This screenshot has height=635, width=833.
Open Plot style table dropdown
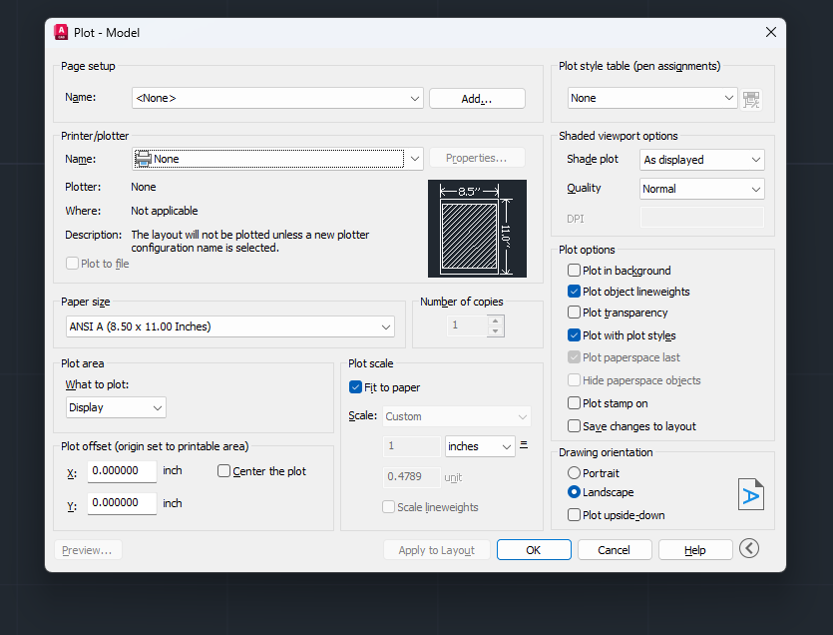coord(652,99)
